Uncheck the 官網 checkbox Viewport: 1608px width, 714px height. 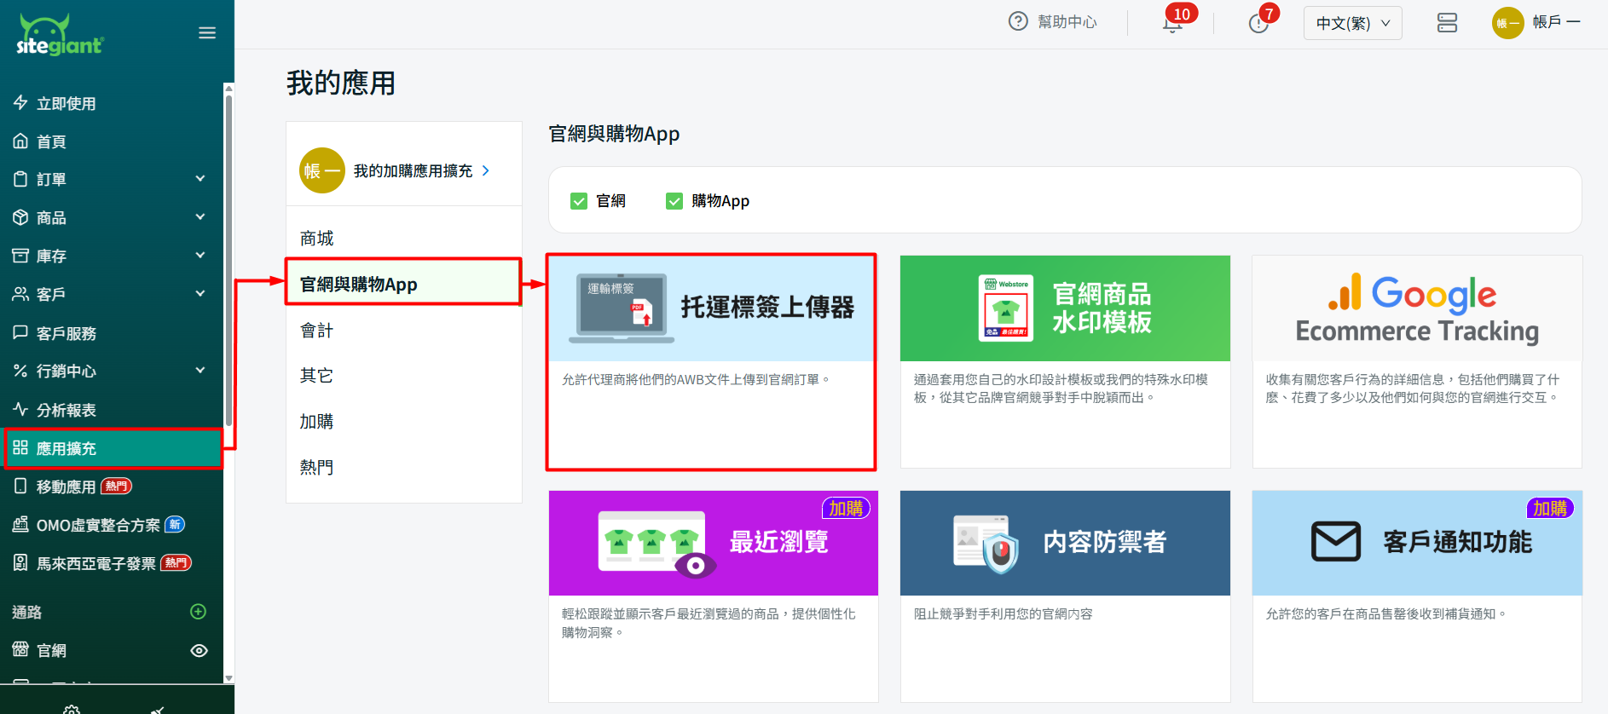coord(579,201)
